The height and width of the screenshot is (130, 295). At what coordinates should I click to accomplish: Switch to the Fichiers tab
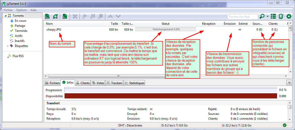pyautogui.click(x=52, y=83)
